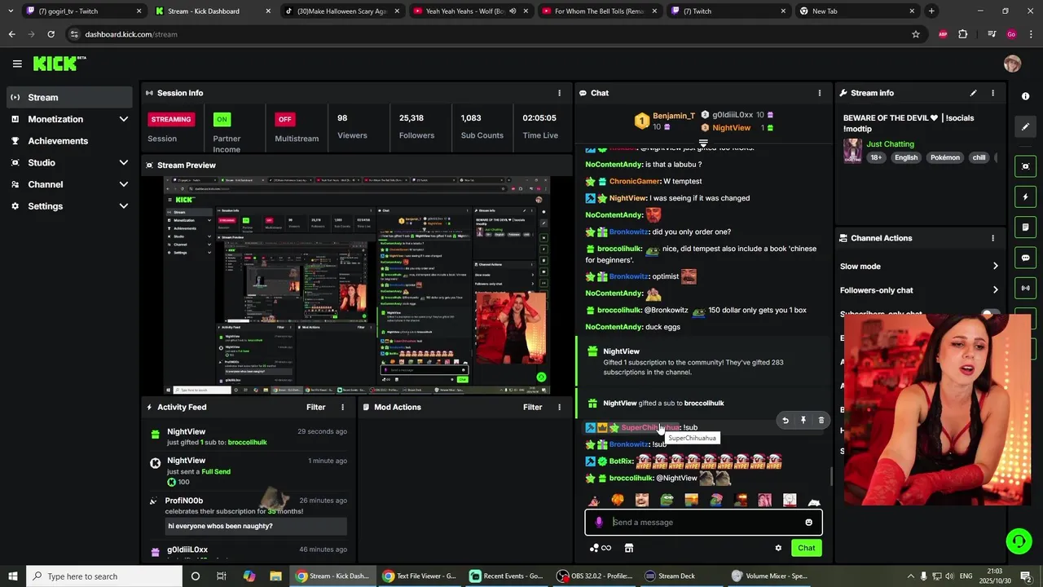Open Stream Deck from taskbar
Image resolution: width=1043 pixels, height=587 pixels.
coord(670,576)
